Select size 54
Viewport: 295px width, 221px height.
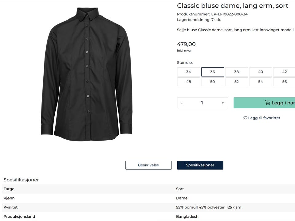point(260,82)
